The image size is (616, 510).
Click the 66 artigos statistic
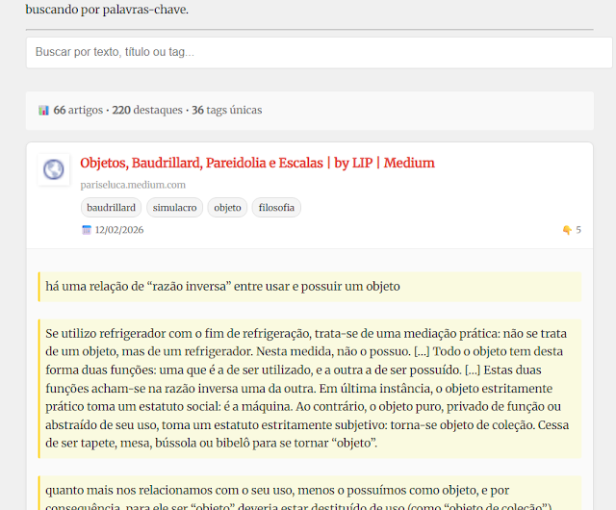point(79,111)
